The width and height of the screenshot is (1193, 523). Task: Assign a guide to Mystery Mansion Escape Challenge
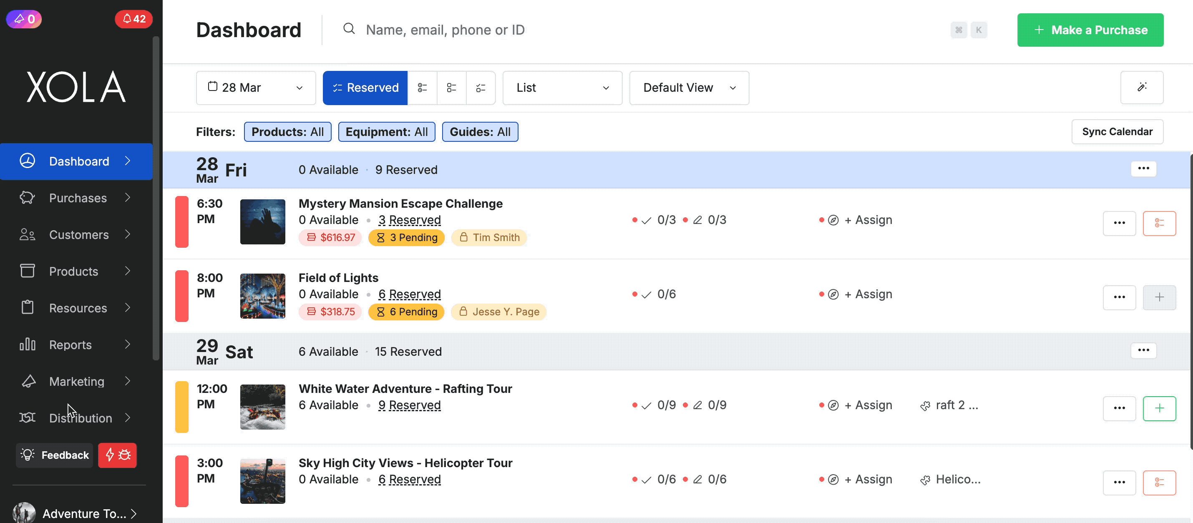[868, 220]
